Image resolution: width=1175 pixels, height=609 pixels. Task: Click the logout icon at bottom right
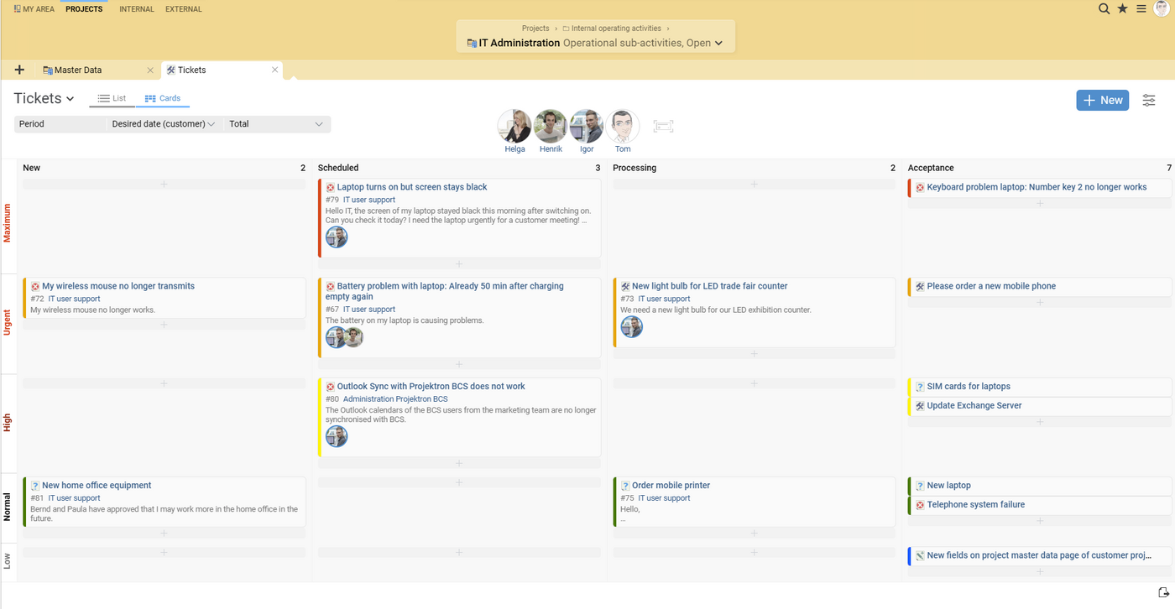pyautogui.click(x=1163, y=593)
